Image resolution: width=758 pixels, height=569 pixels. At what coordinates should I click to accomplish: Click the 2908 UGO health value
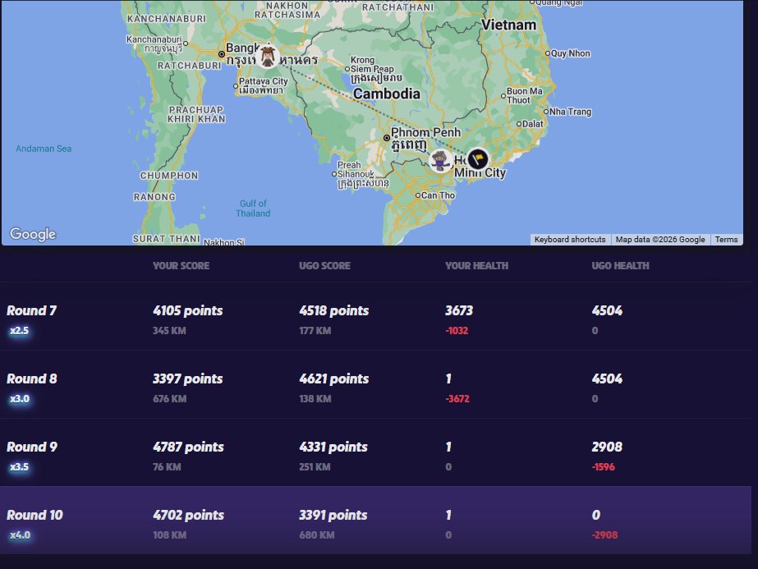pyautogui.click(x=607, y=447)
